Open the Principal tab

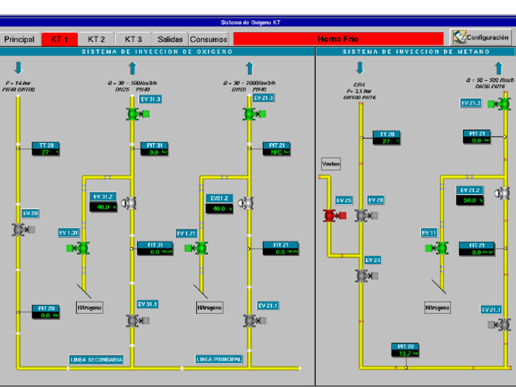pos(19,40)
